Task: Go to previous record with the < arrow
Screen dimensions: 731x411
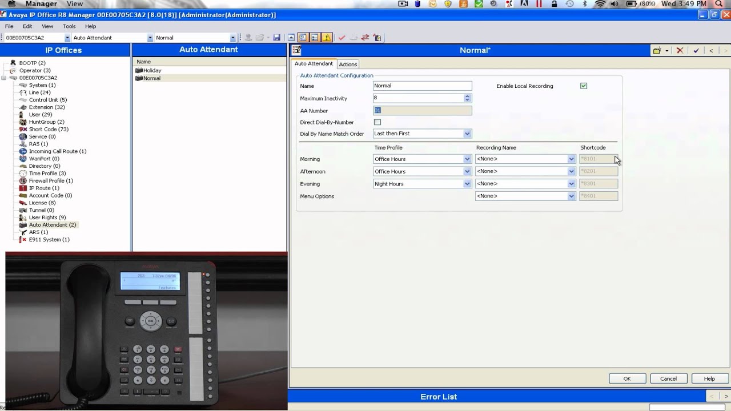Action: (711, 50)
